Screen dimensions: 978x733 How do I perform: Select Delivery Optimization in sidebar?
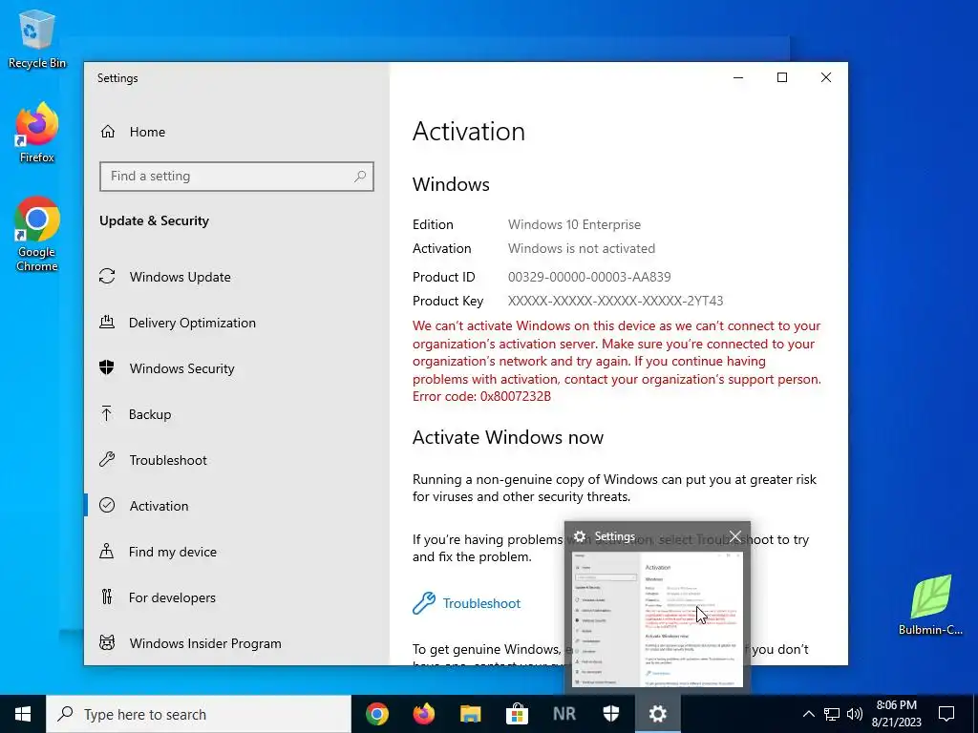point(192,323)
